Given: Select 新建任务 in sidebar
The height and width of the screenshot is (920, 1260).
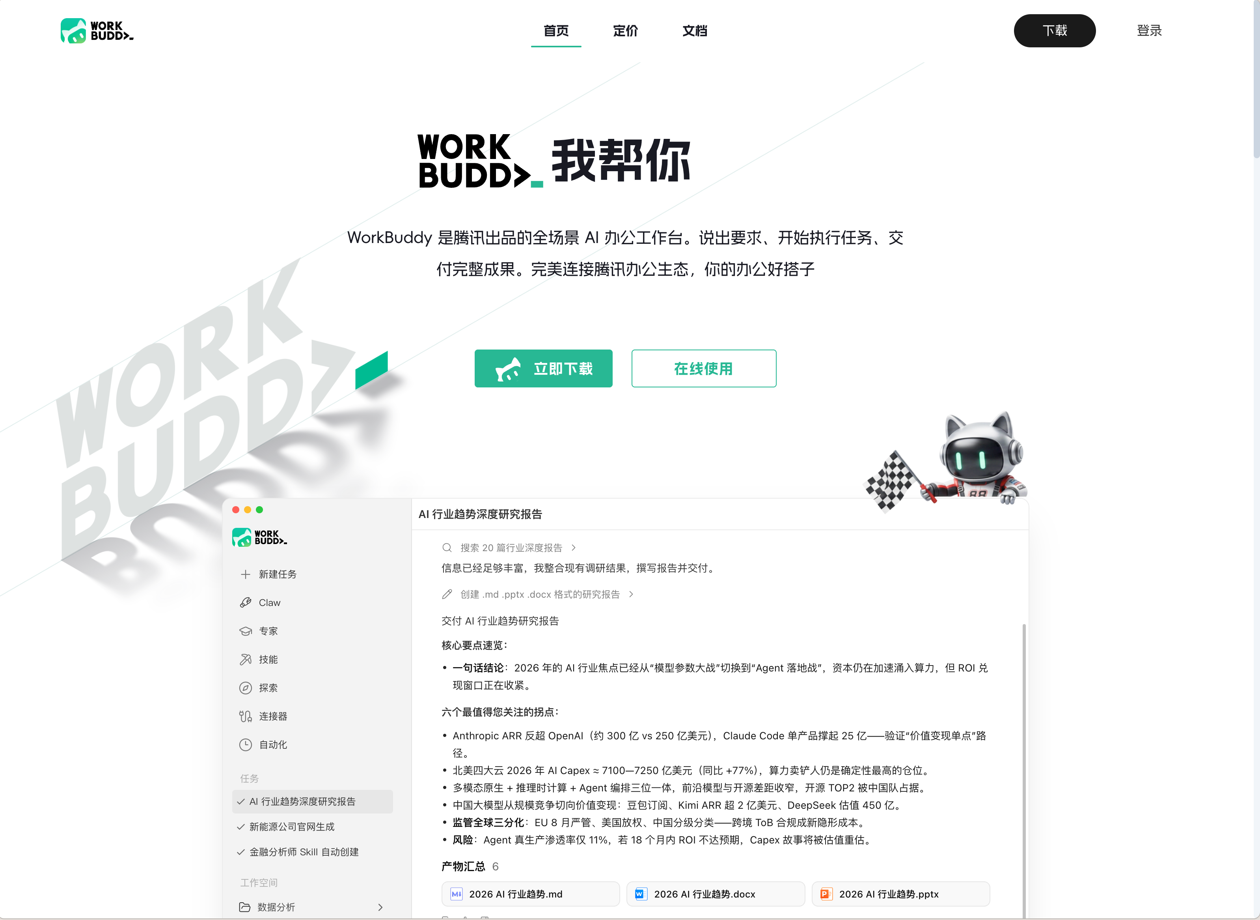Looking at the screenshot, I should tap(277, 574).
